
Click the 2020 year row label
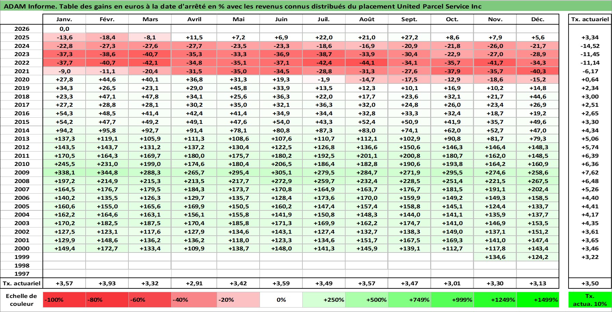(x=22, y=79)
